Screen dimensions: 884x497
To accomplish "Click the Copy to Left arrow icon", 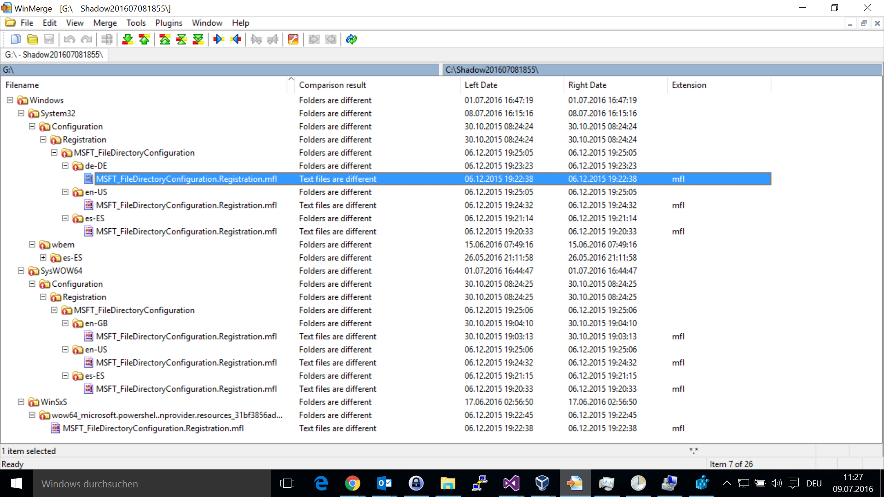I will point(235,40).
